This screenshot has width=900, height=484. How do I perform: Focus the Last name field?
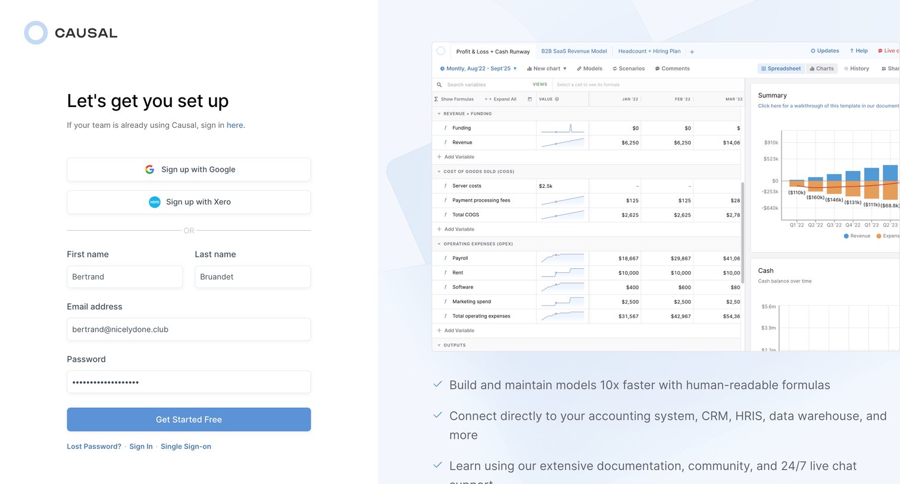click(x=253, y=277)
